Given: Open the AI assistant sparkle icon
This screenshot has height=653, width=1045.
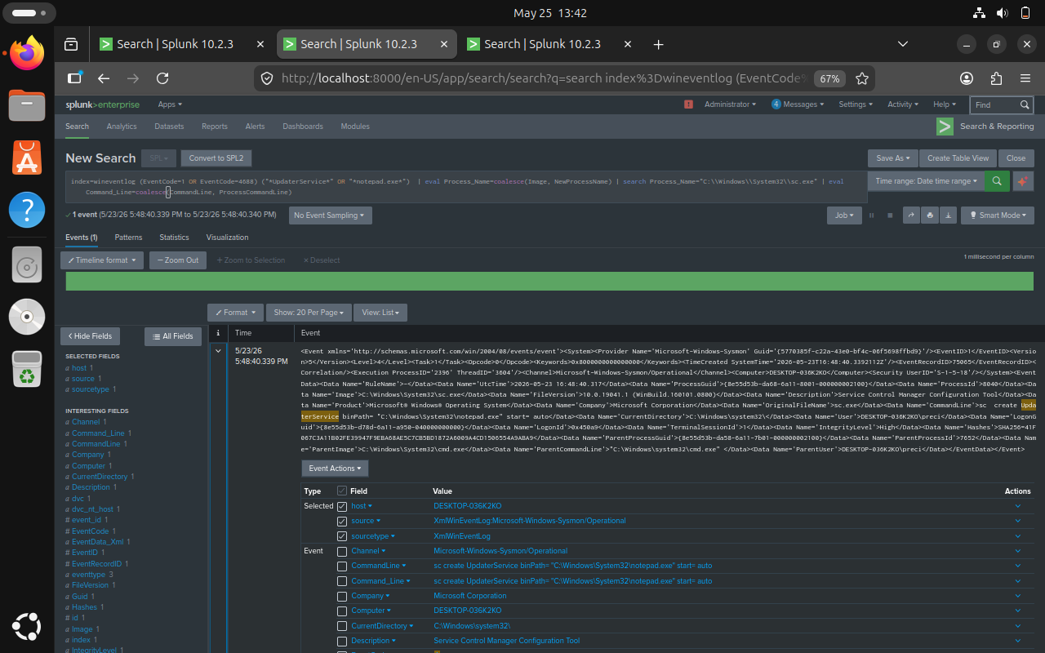Looking at the screenshot, I should point(1023,181).
